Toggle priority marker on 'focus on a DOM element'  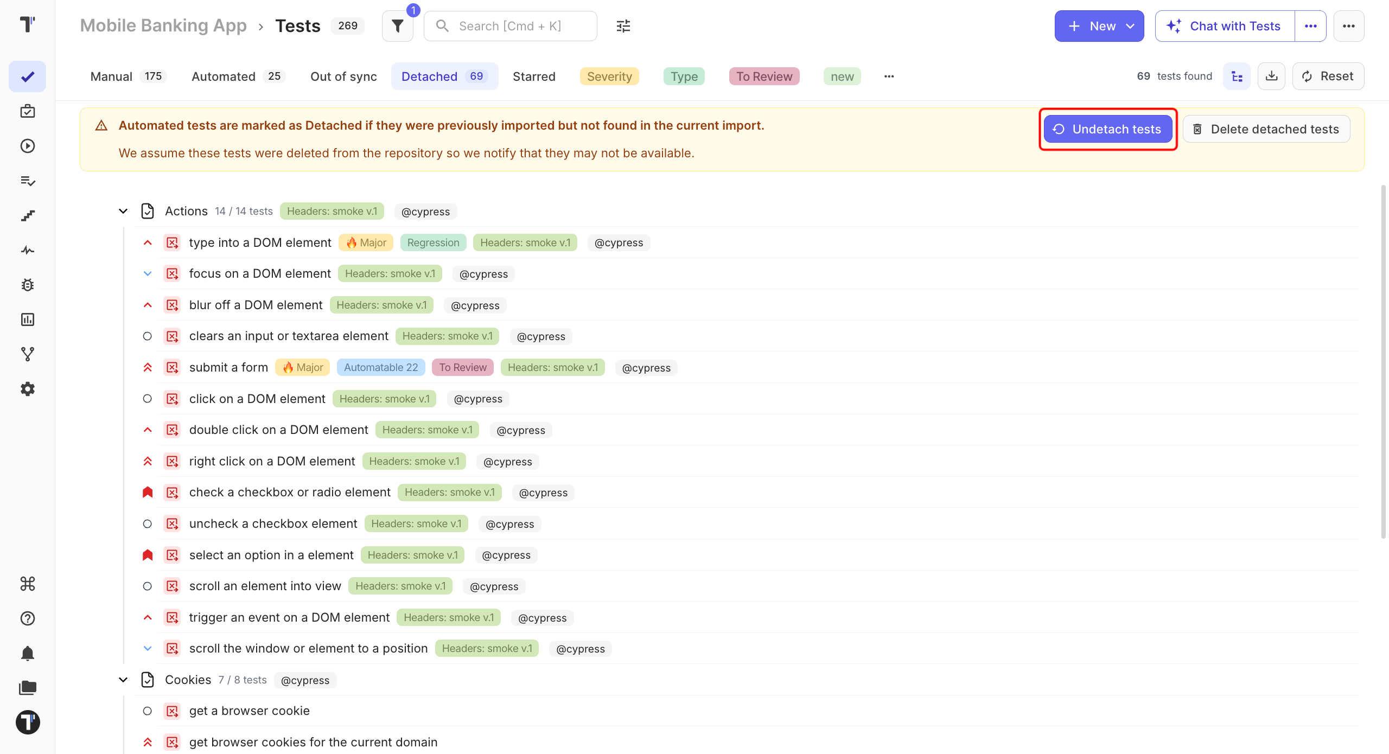(147, 274)
